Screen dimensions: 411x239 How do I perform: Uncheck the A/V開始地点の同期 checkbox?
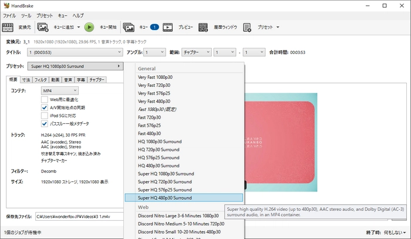click(x=45, y=108)
